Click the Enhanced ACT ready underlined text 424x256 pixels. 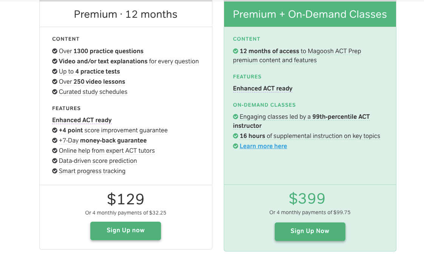[82, 120]
